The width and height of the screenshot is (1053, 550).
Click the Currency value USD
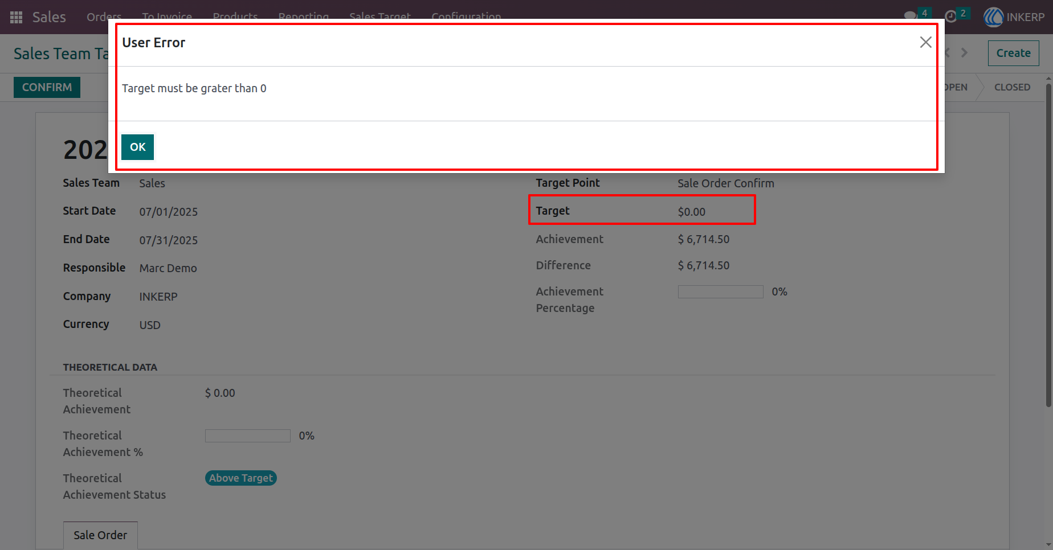150,325
